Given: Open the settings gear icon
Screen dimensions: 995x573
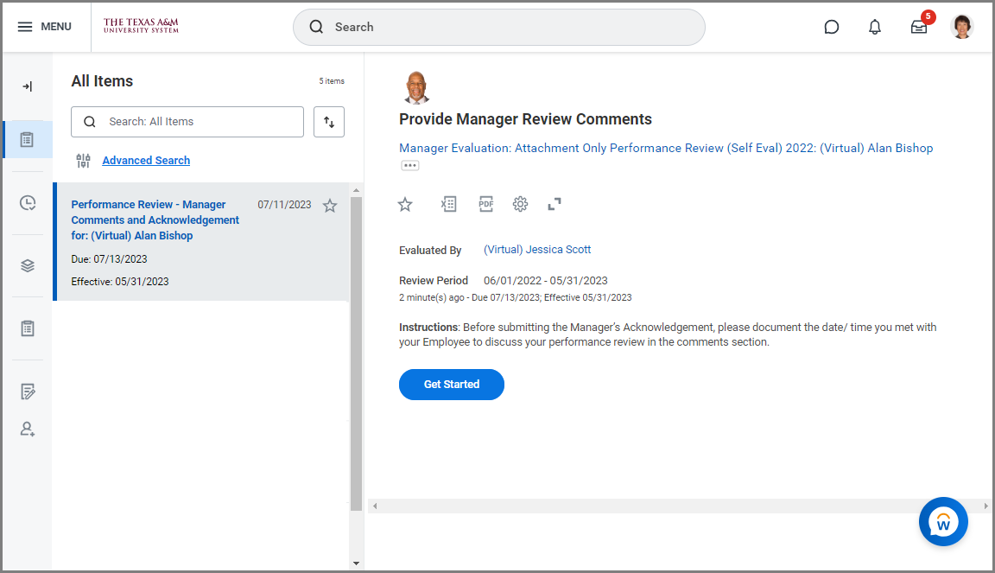Looking at the screenshot, I should tap(520, 204).
